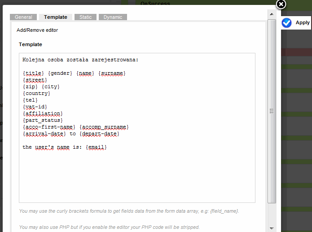Click the Apply button label
The width and height of the screenshot is (312, 232).
(x=303, y=23)
